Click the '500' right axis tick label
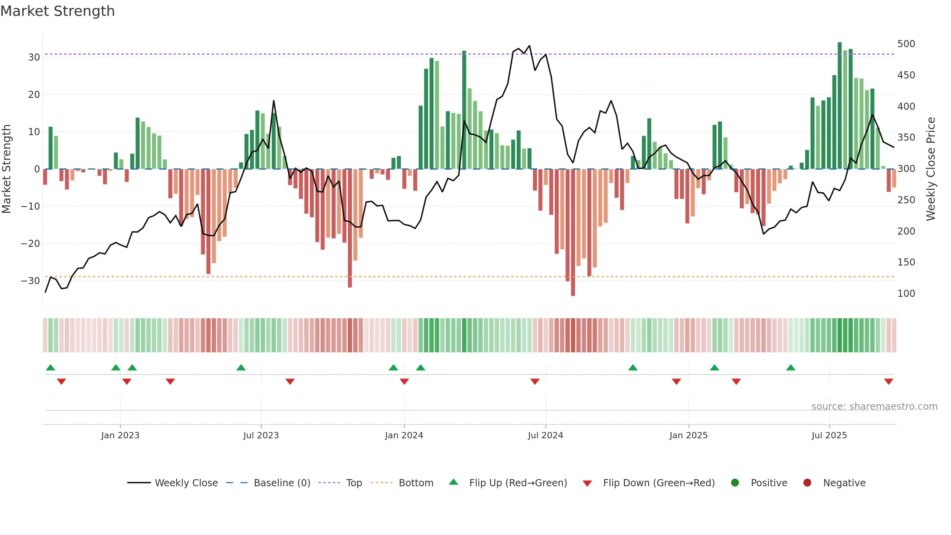Screen dimensions: 951x535 point(906,44)
